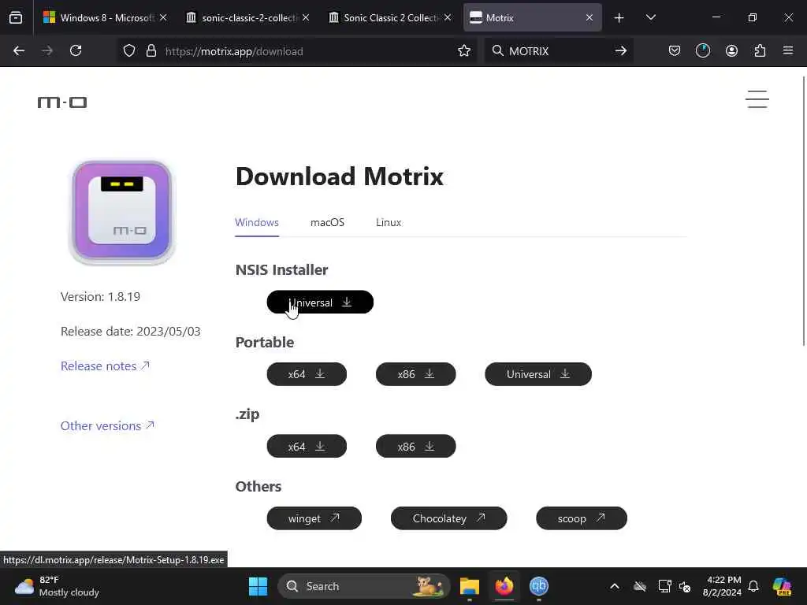Download the NSIS Installer Universal build
This screenshot has width=807, height=605.
[320, 302]
